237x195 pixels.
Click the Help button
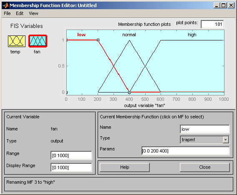tap(125, 167)
